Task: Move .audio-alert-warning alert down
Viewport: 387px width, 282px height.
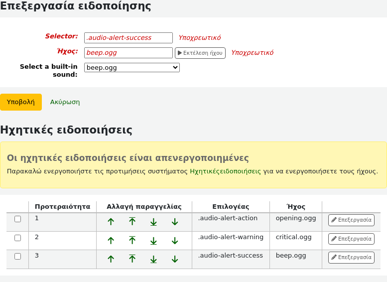Action: 175,241
